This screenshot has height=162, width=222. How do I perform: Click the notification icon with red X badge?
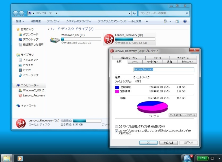(187, 158)
